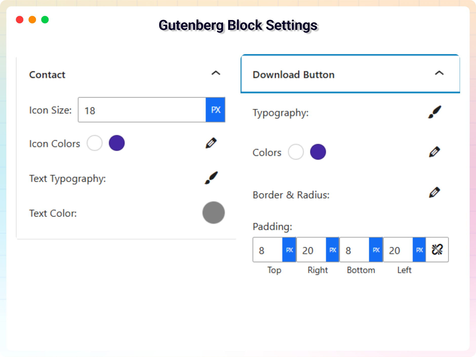The height and width of the screenshot is (357, 476).
Task: Pick the purple Download Button Colors swatch
Action: coord(318,152)
